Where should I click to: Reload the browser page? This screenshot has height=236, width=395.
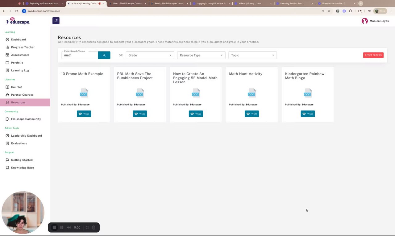point(16,11)
